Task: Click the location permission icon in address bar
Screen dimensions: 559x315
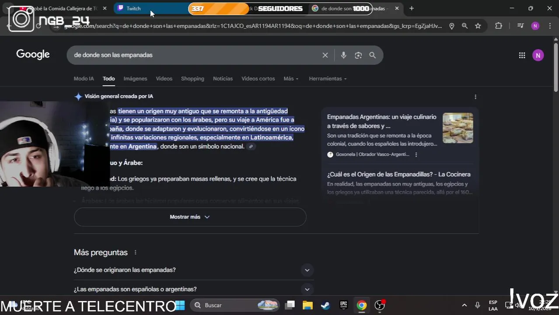Action: (x=452, y=26)
